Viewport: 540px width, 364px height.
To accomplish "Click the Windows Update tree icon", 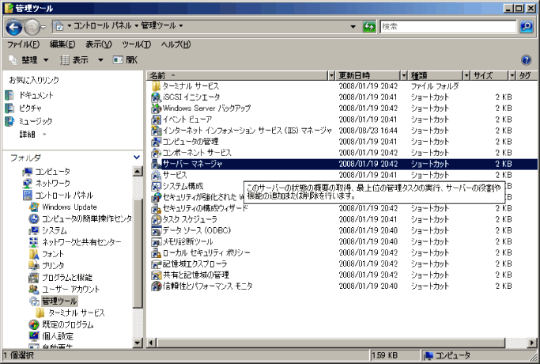I will 34,207.
